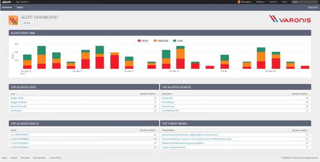Sort the Asset column header
The height and width of the screenshot is (162, 320).
coord(14,130)
